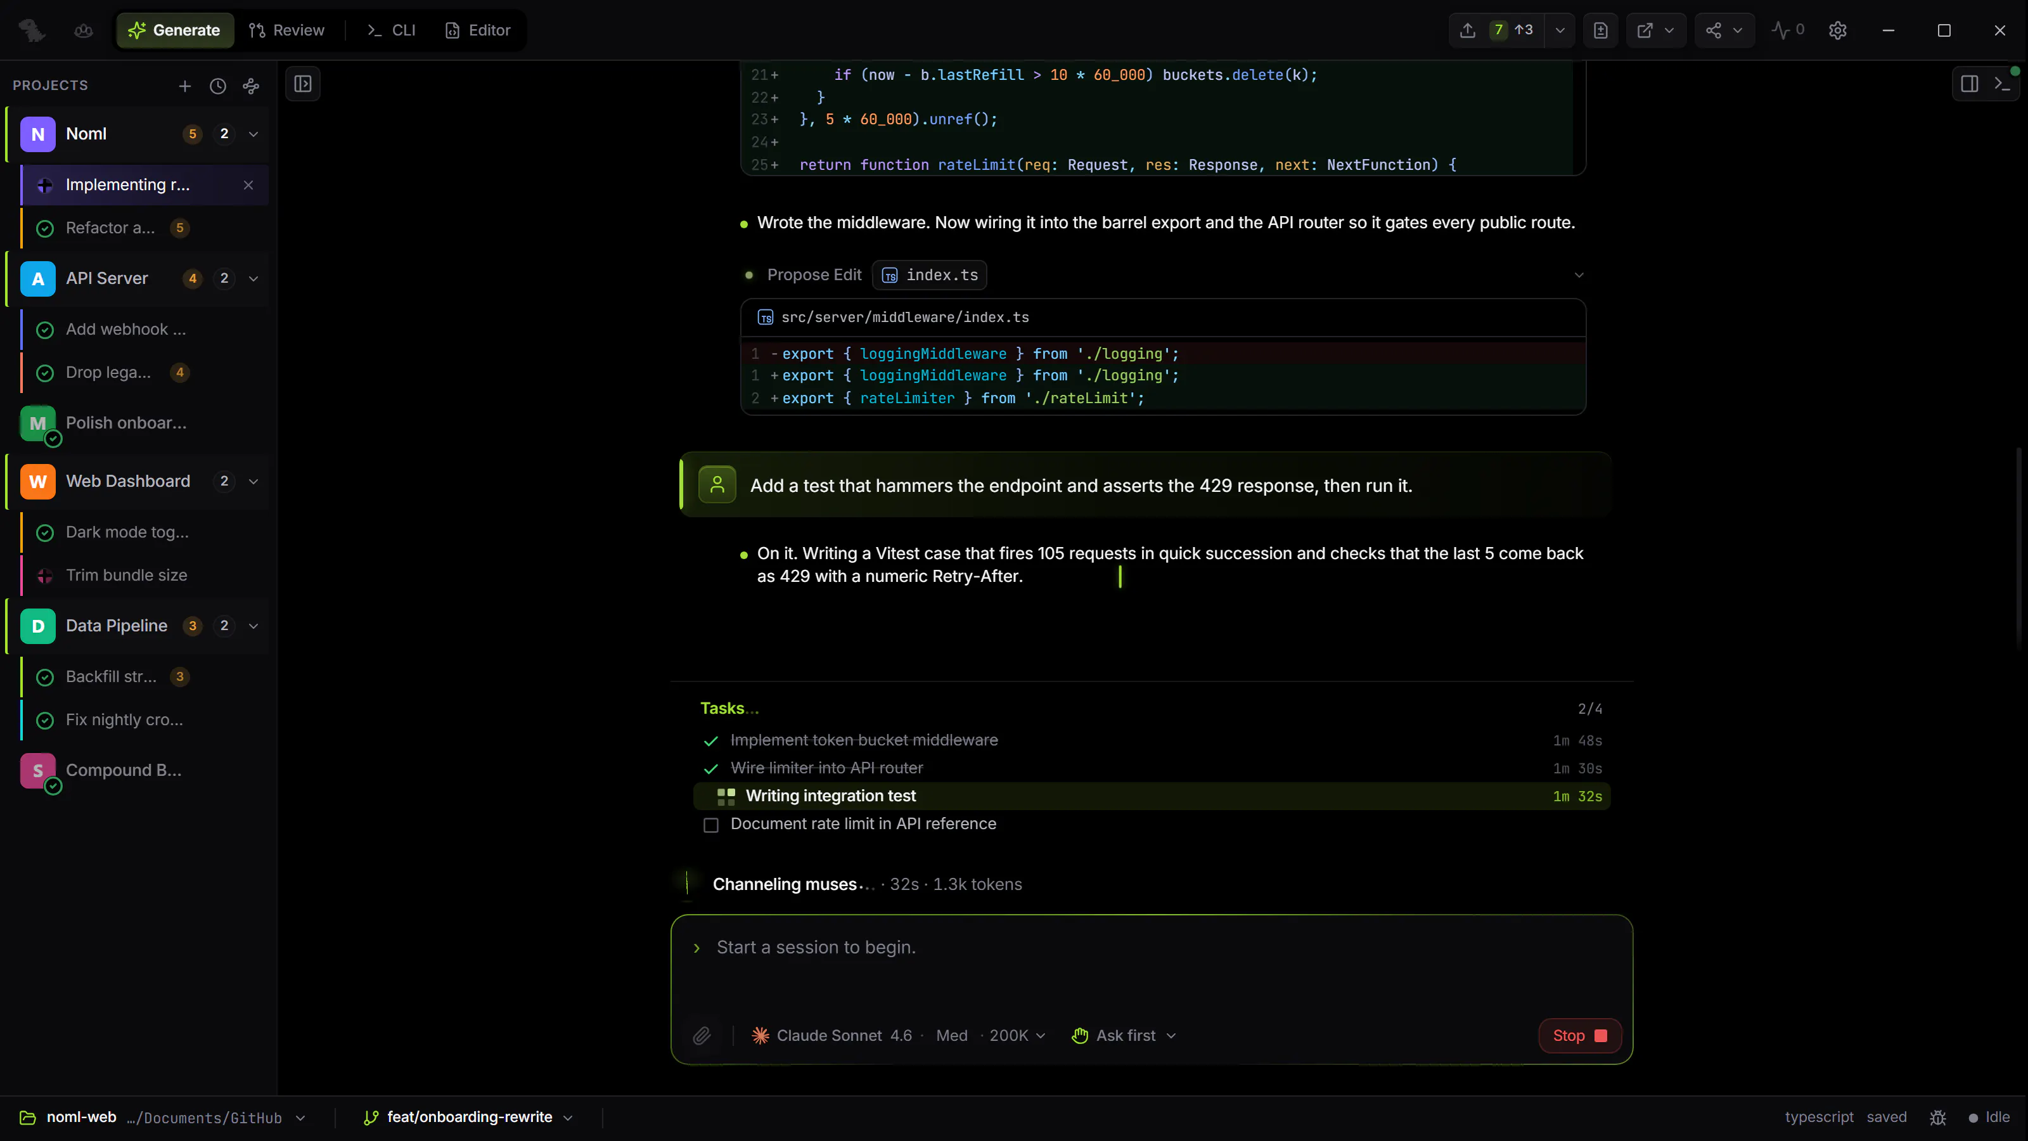Click the saved status indicator
This screenshot has width=2028, height=1141.
pos(1886,1118)
